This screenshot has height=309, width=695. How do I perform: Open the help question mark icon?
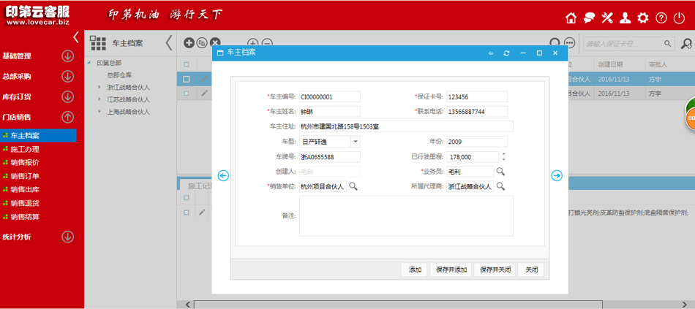(661, 18)
